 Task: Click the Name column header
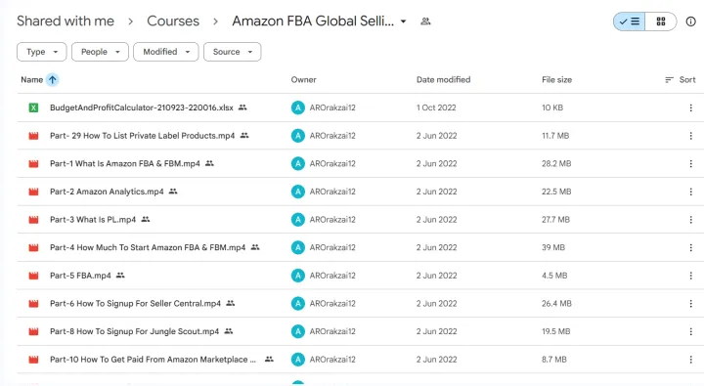pos(32,80)
